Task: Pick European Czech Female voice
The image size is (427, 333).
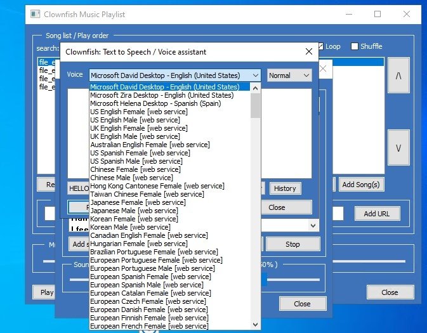Action: [x=169, y=301]
